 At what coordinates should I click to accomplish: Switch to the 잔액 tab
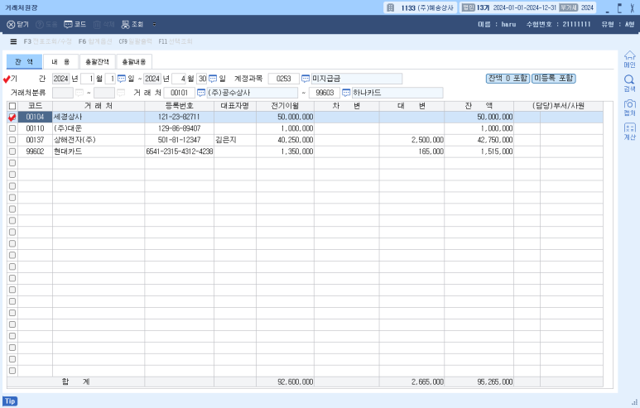pyautogui.click(x=24, y=61)
